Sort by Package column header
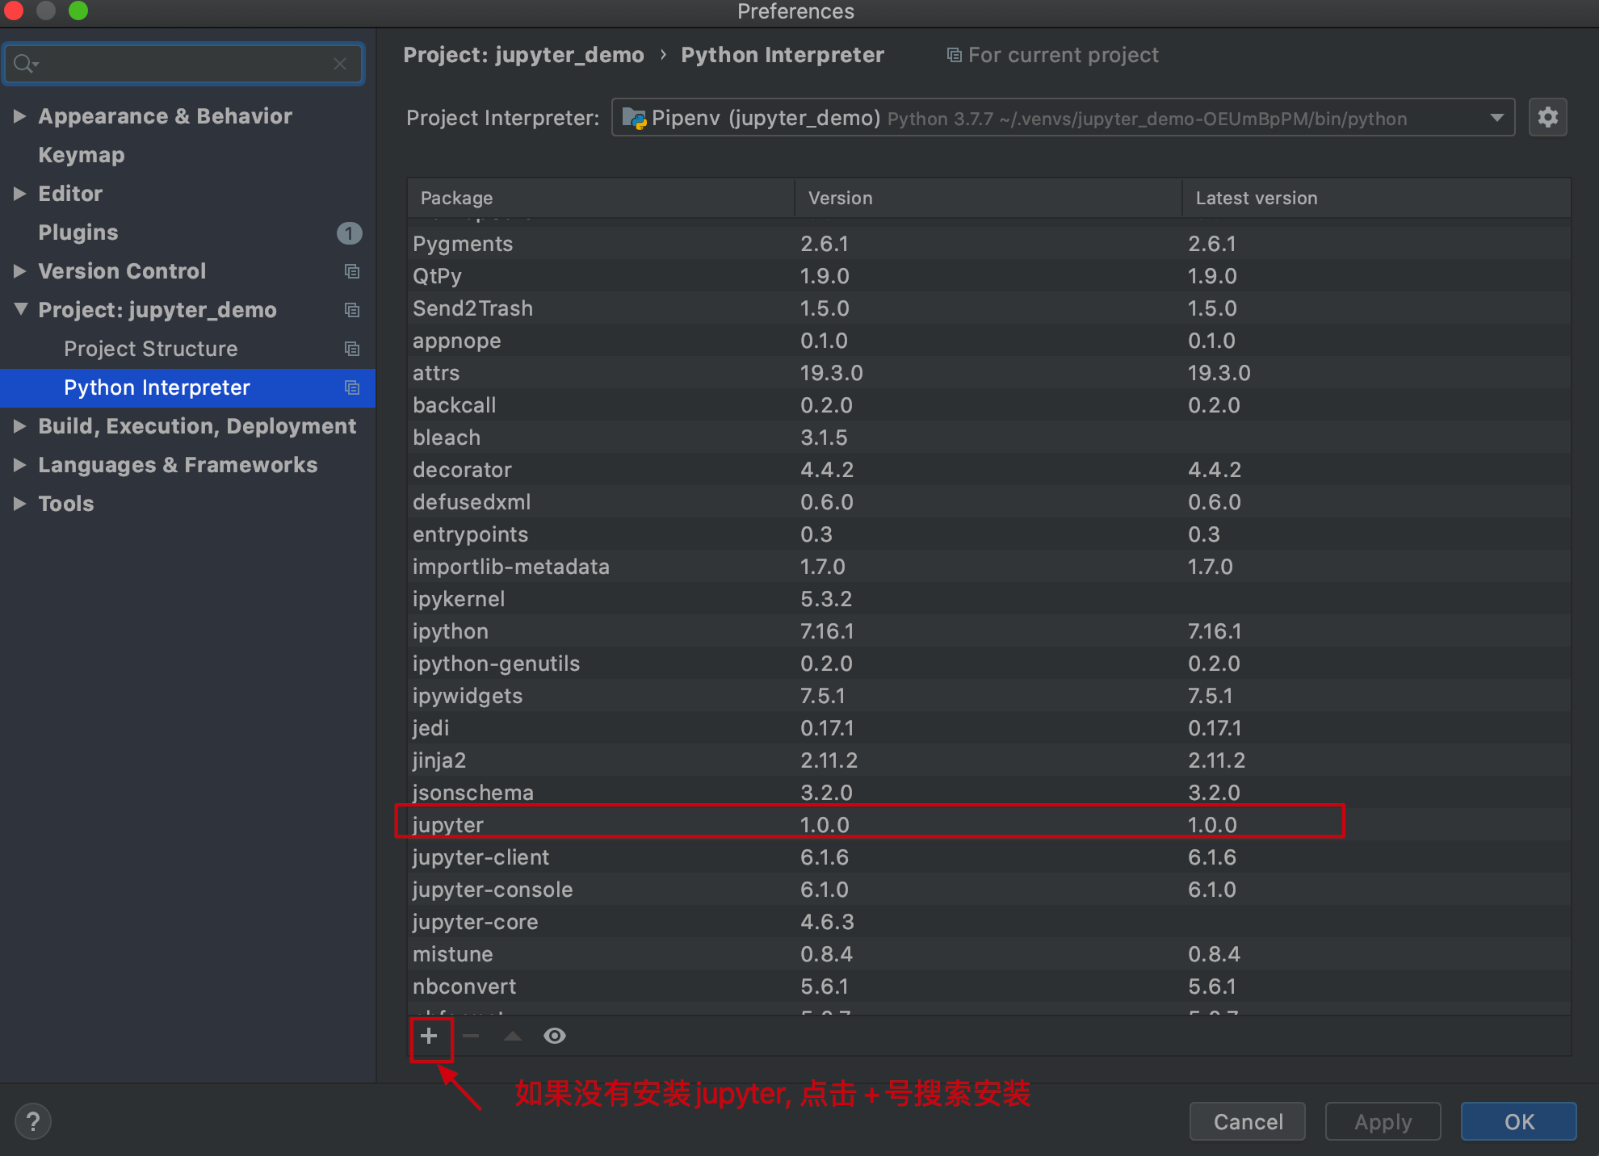 pyautogui.click(x=602, y=198)
